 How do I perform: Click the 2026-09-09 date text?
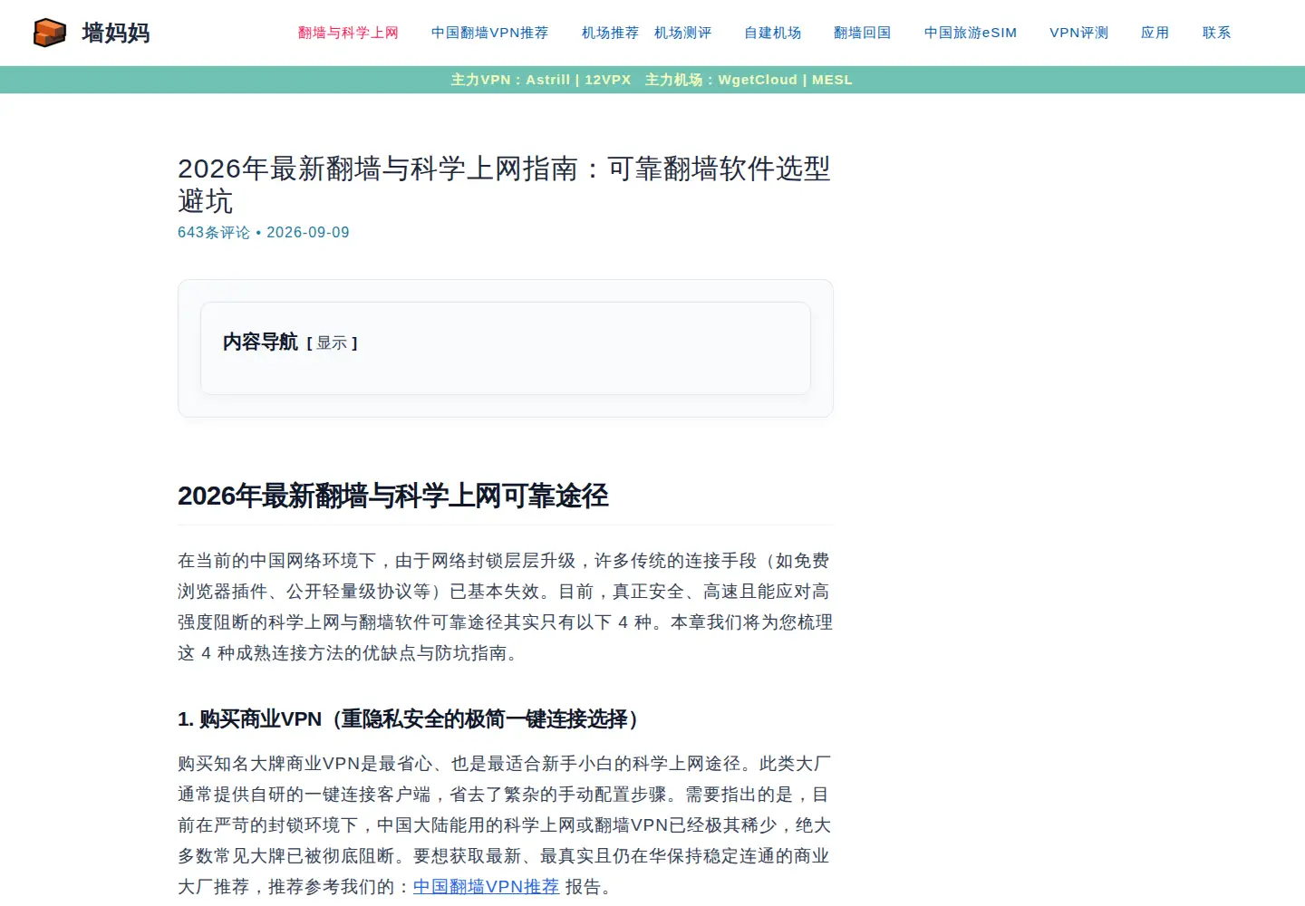[x=308, y=233]
